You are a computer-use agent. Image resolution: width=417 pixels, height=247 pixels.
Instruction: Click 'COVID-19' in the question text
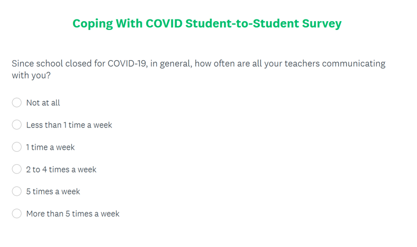coord(127,63)
